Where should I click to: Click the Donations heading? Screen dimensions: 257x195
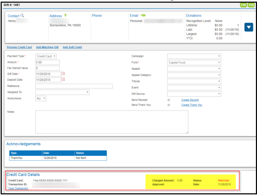tap(194, 16)
